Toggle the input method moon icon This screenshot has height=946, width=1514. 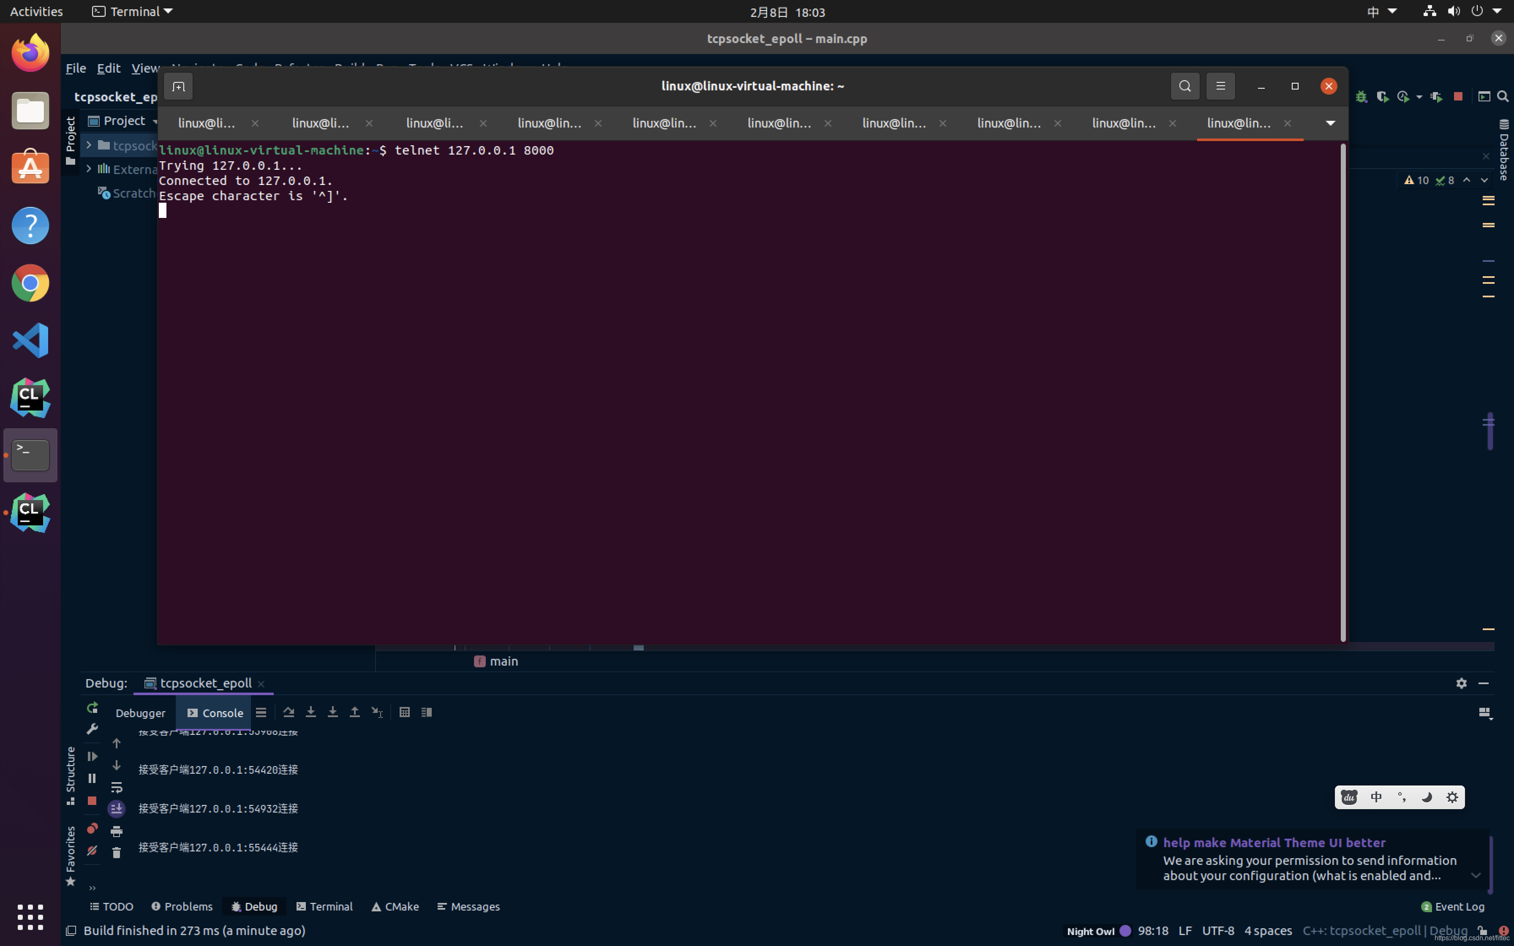point(1427,797)
